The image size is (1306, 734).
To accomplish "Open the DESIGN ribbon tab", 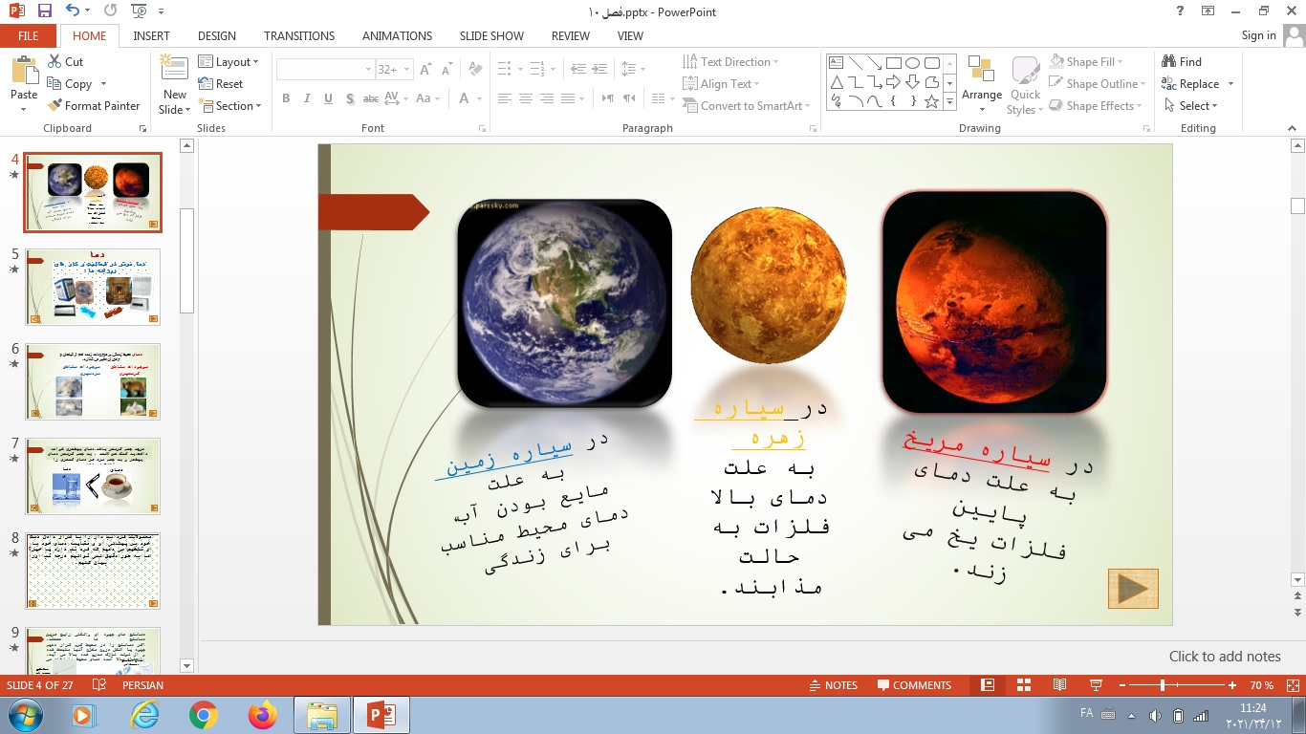I will 217,35.
